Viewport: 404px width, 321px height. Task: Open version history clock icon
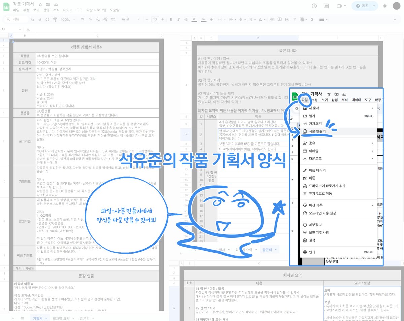coord(314,6)
